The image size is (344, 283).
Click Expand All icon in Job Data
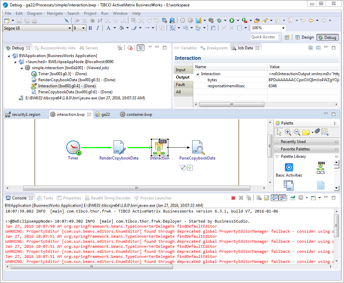pyautogui.click(x=311, y=48)
